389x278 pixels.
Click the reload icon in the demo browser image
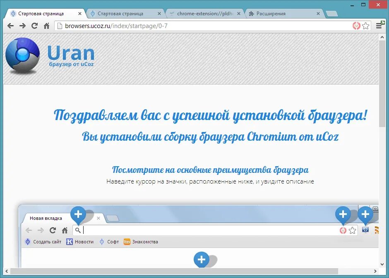(x=53, y=230)
